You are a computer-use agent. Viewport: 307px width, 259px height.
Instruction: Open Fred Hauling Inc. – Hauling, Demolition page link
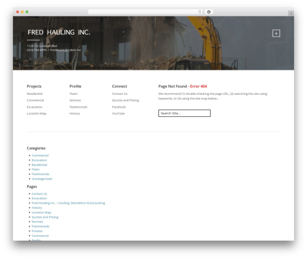(x=68, y=203)
